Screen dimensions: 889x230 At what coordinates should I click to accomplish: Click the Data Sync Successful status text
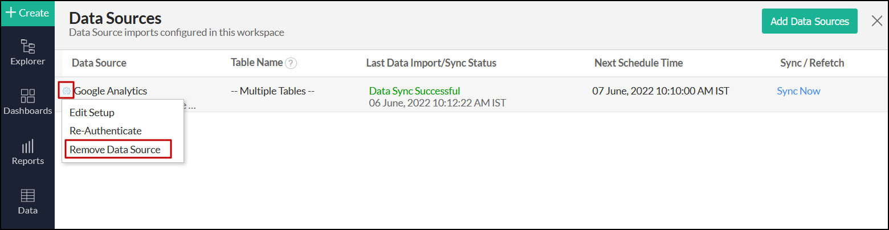(414, 91)
